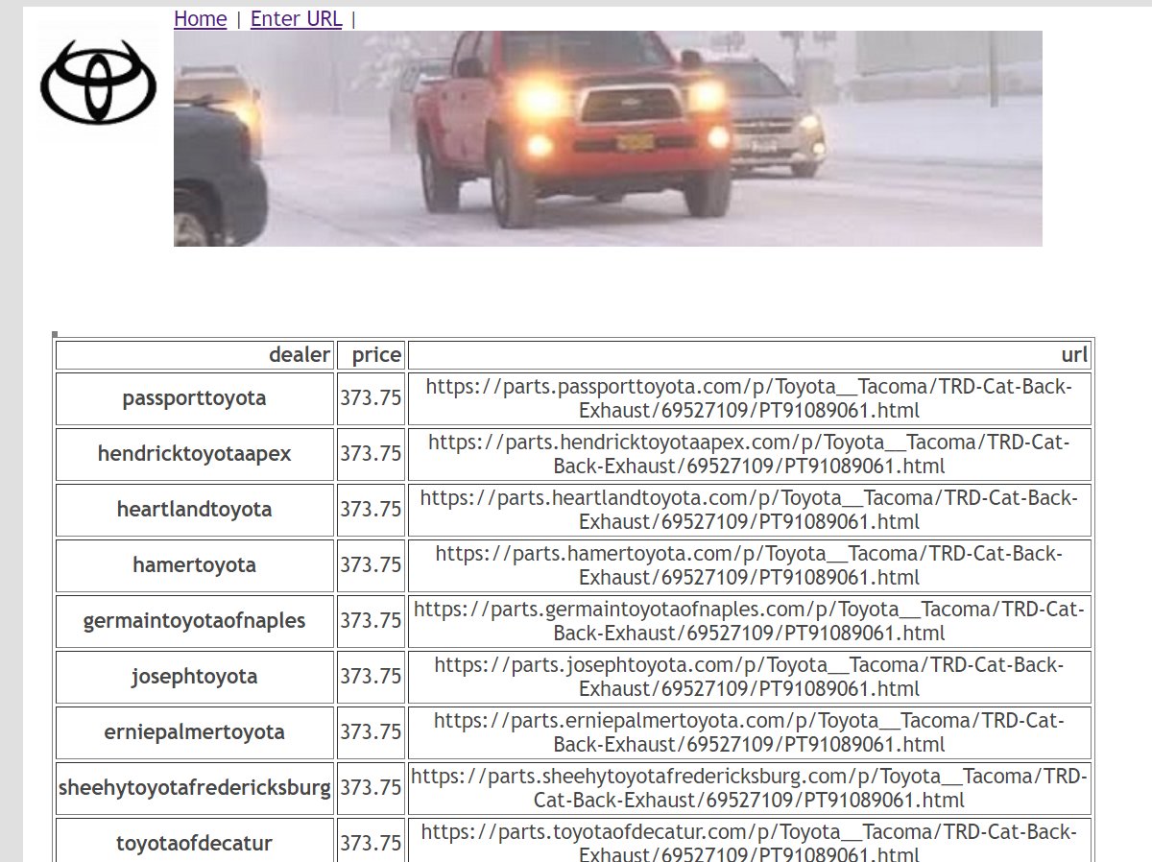The image size is (1152, 862).
Task: Click the price column header
Action: (x=371, y=355)
